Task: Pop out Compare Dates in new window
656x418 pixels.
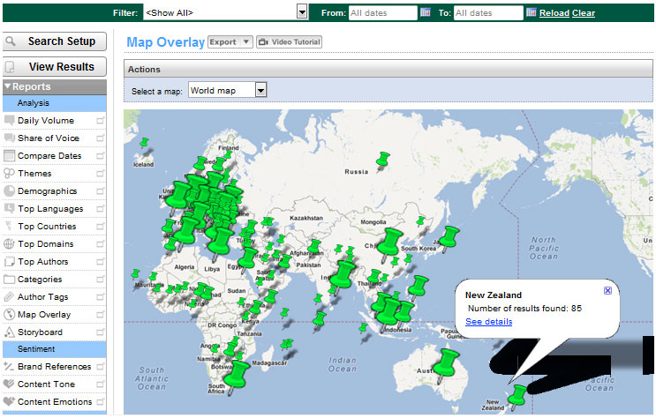Action: pos(100,156)
